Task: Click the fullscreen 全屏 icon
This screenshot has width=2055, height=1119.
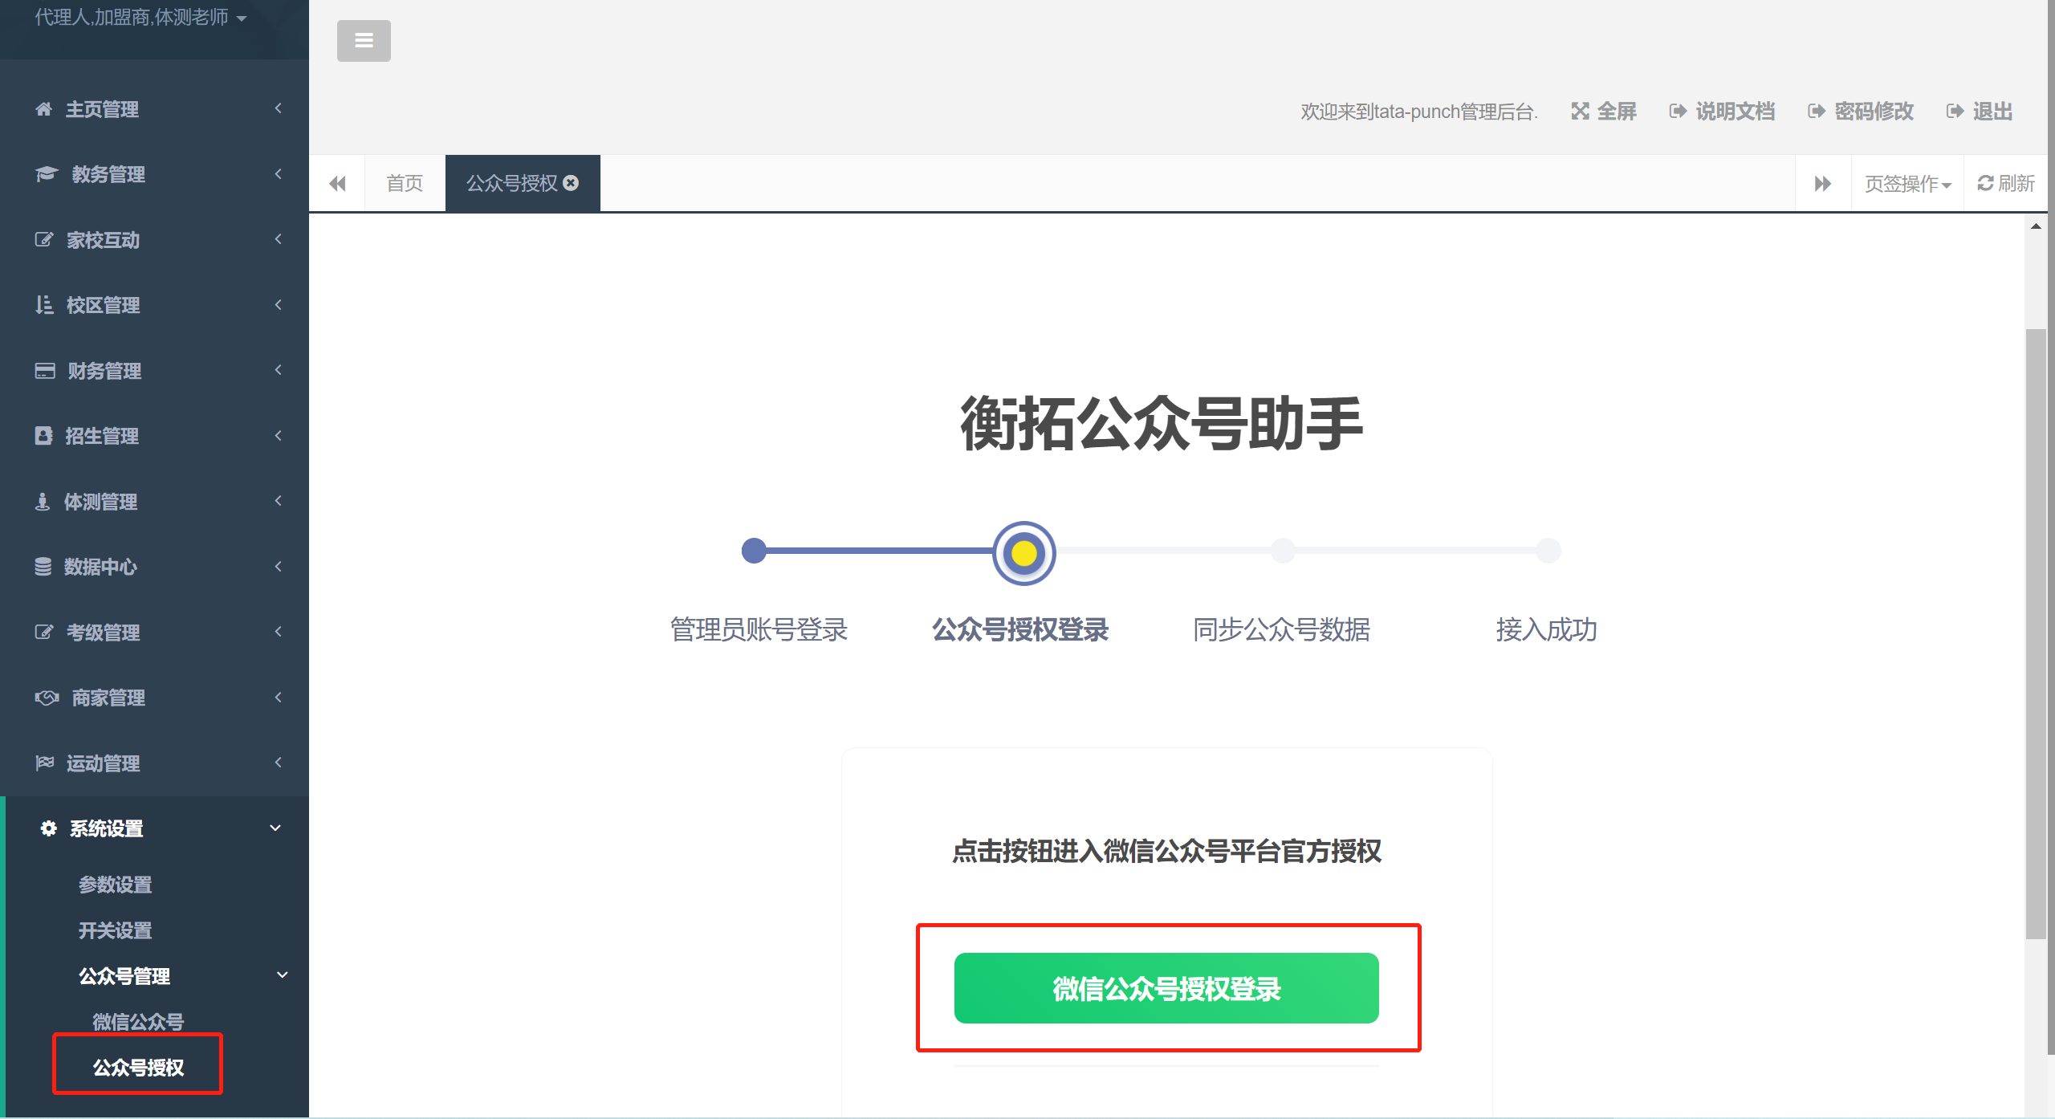Action: (x=1580, y=112)
